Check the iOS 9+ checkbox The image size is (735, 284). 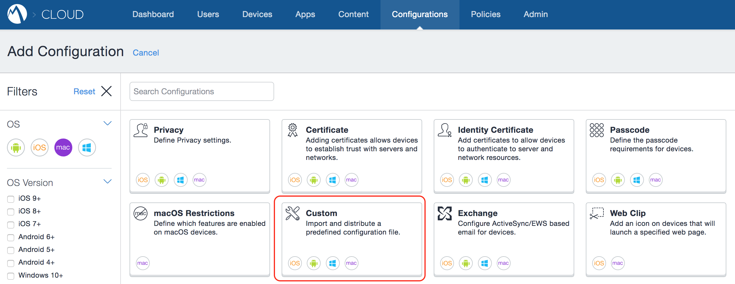click(x=11, y=199)
